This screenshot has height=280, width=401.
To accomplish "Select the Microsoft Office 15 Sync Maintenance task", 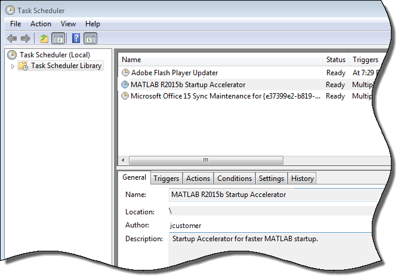I will (x=225, y=96).
